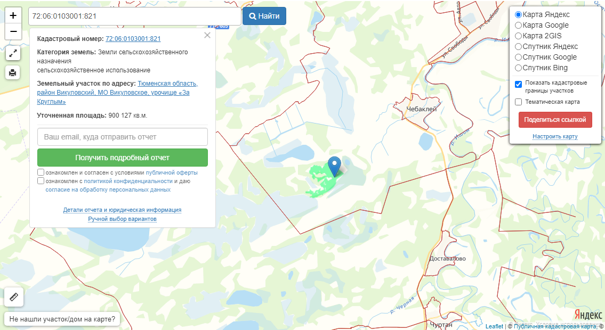Open Ручной выбор вариантов link
Viewport: 605px width, 330px height.
pos(122,219)
